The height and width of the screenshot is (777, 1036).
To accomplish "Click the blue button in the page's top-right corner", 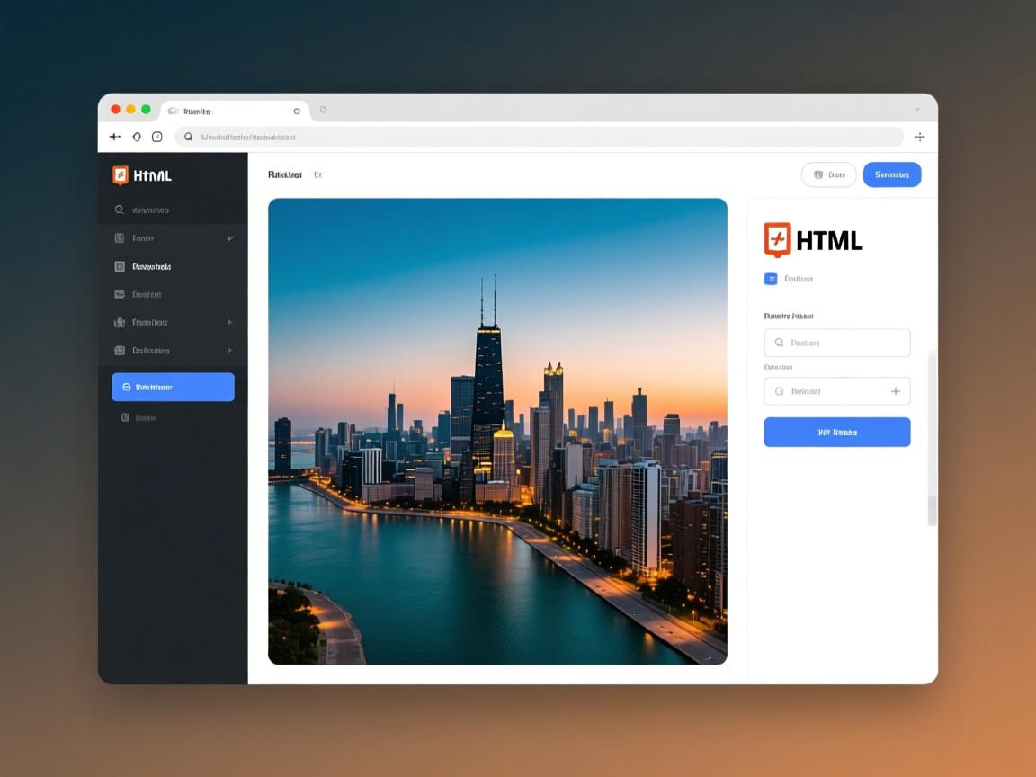I will point(891,174).
